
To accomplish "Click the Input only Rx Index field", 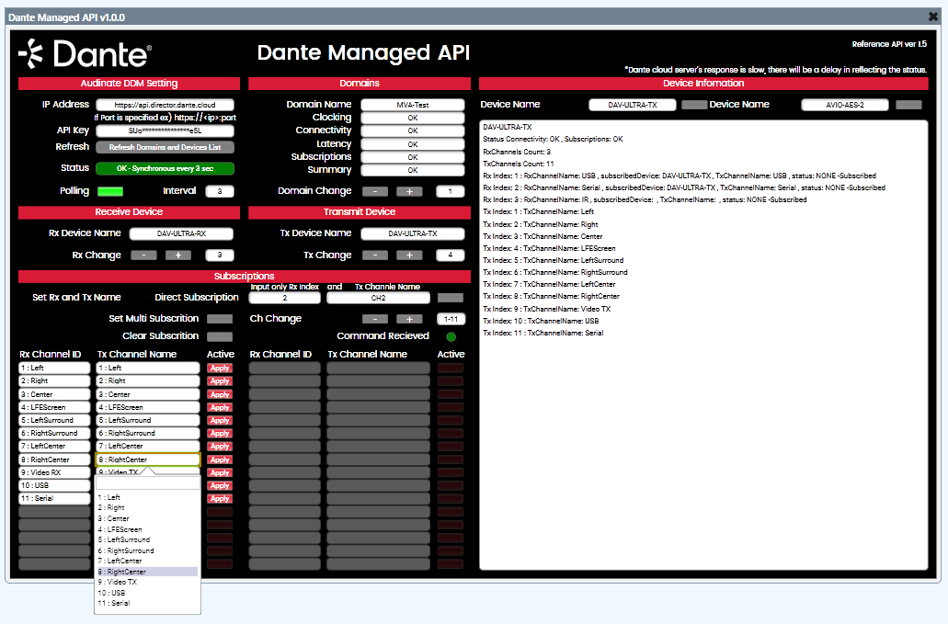I will pyautogui.click(x=285, y=298).
